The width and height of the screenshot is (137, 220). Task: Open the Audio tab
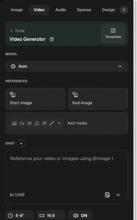(61, 10)
